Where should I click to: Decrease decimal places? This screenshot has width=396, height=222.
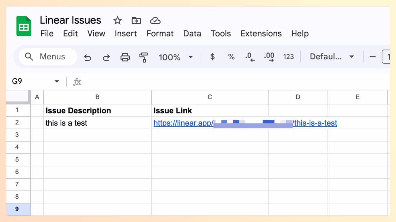point(250,57)
